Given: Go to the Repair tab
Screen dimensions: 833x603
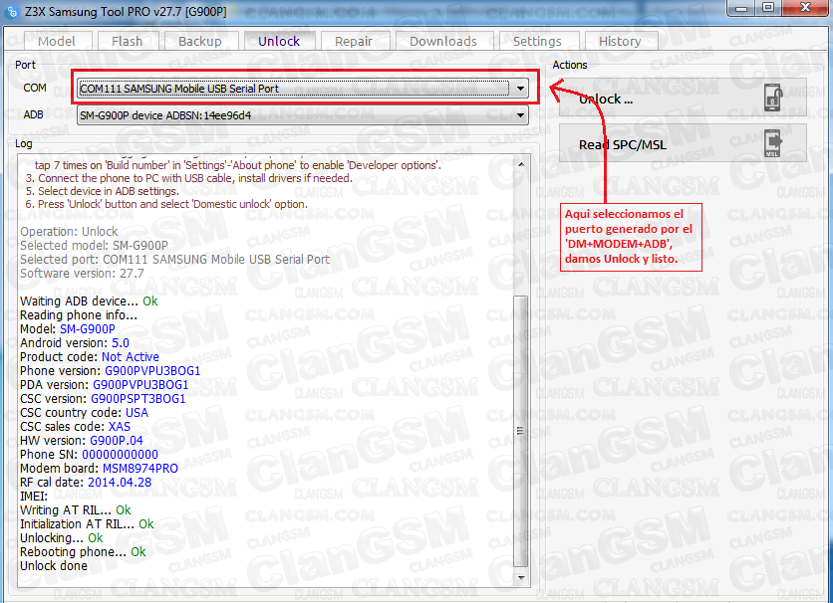Looking at the screenshot, I should click(354, 42).
